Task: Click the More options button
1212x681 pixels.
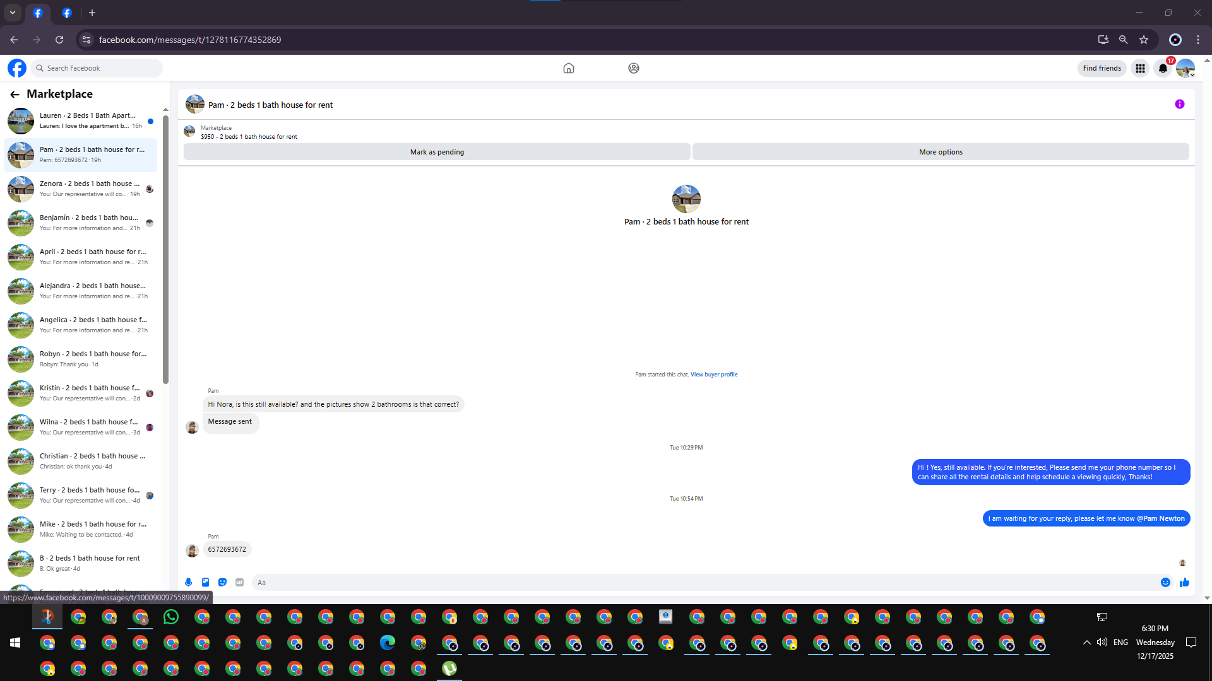Action: click(x=940, y=152)
